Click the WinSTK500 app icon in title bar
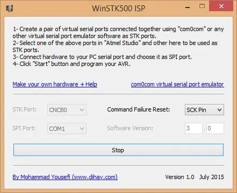Viewport: 237px width, 193px height. tap(9, 8)
